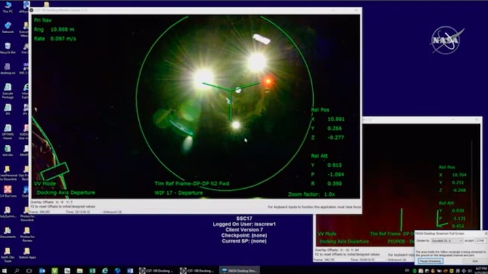488x274 pixels.
Task: Open the Documents desktop folder
Action: tap(7, 233)
